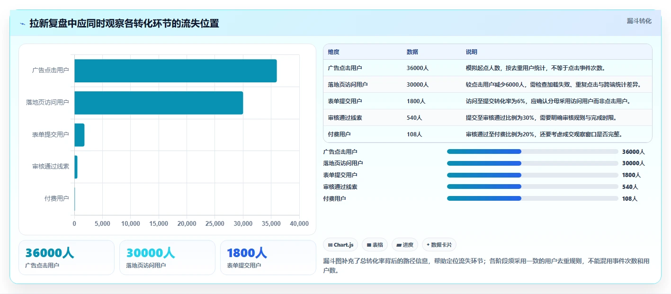Image resolution: width=671 pixels, height=294 pixels.
Task: Click the 1800人 table cell
Action: point(416,101)
